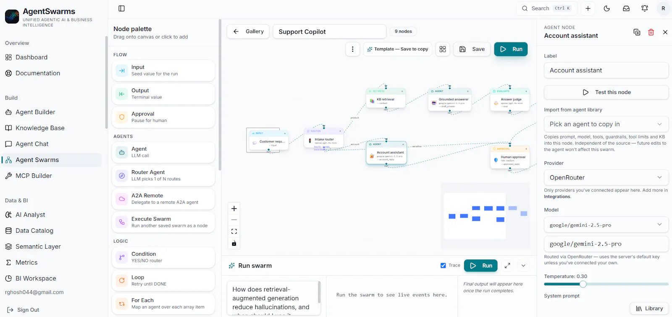The image size is (672, 317).
Task: Click the canvas minimap
Action: click(486, 216)
